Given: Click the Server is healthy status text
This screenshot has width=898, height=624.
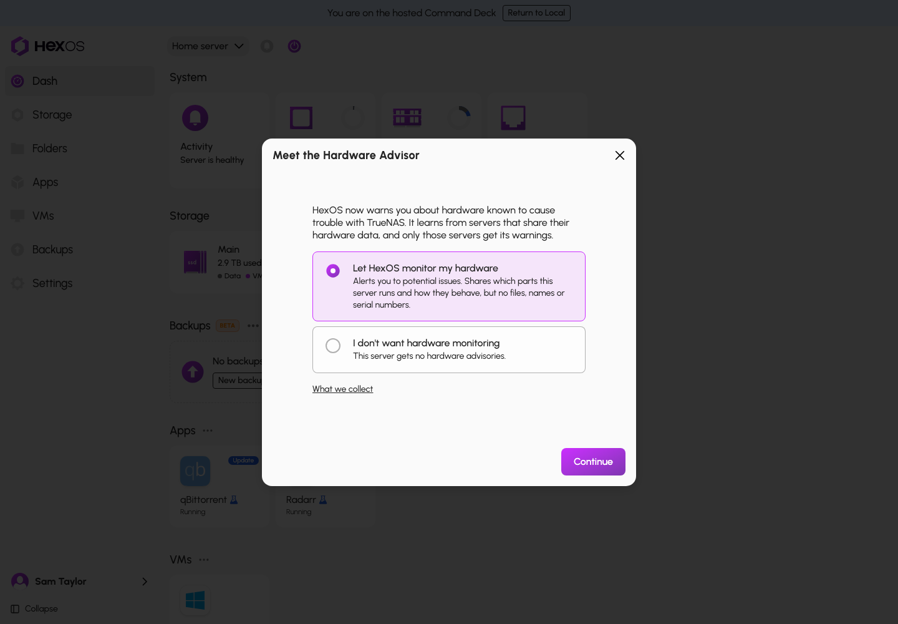Looking at the screenshot, I should (x=212, y=160).
